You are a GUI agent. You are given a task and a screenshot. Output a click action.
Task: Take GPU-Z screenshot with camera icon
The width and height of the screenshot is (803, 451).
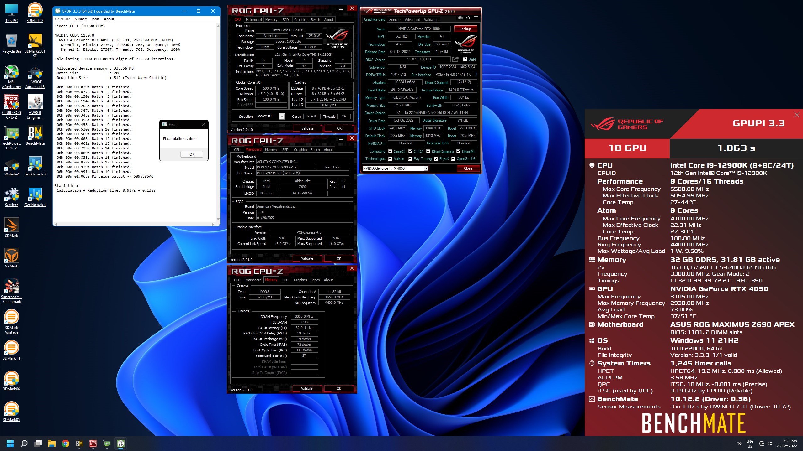click(460, 18)
